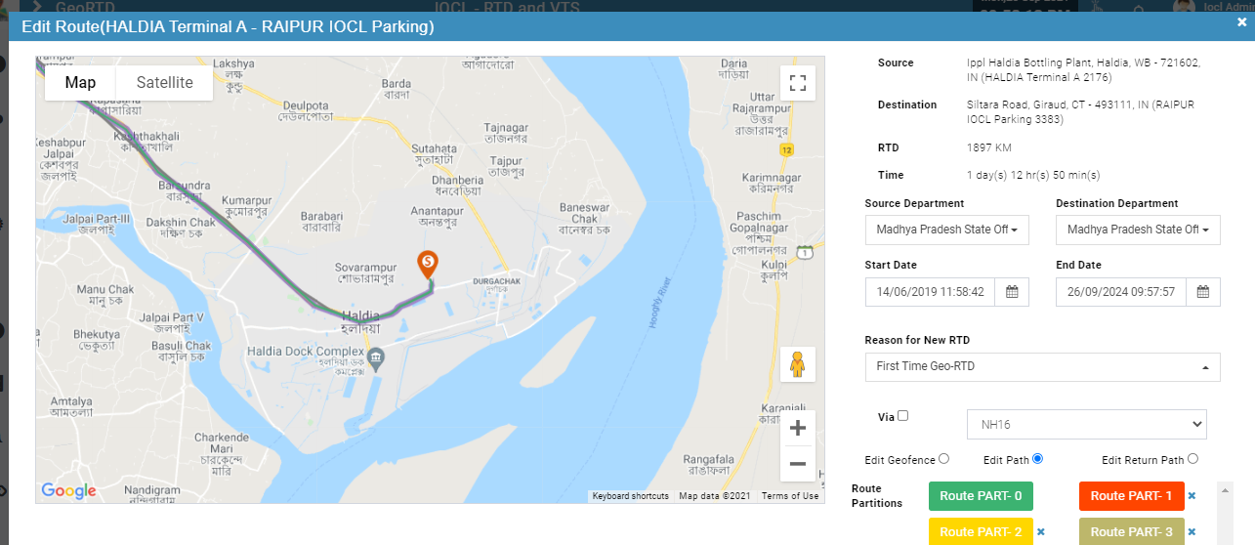Select orange Route PART- 1 button
Screen dimensions: 1255x545
coord(1131,496)
